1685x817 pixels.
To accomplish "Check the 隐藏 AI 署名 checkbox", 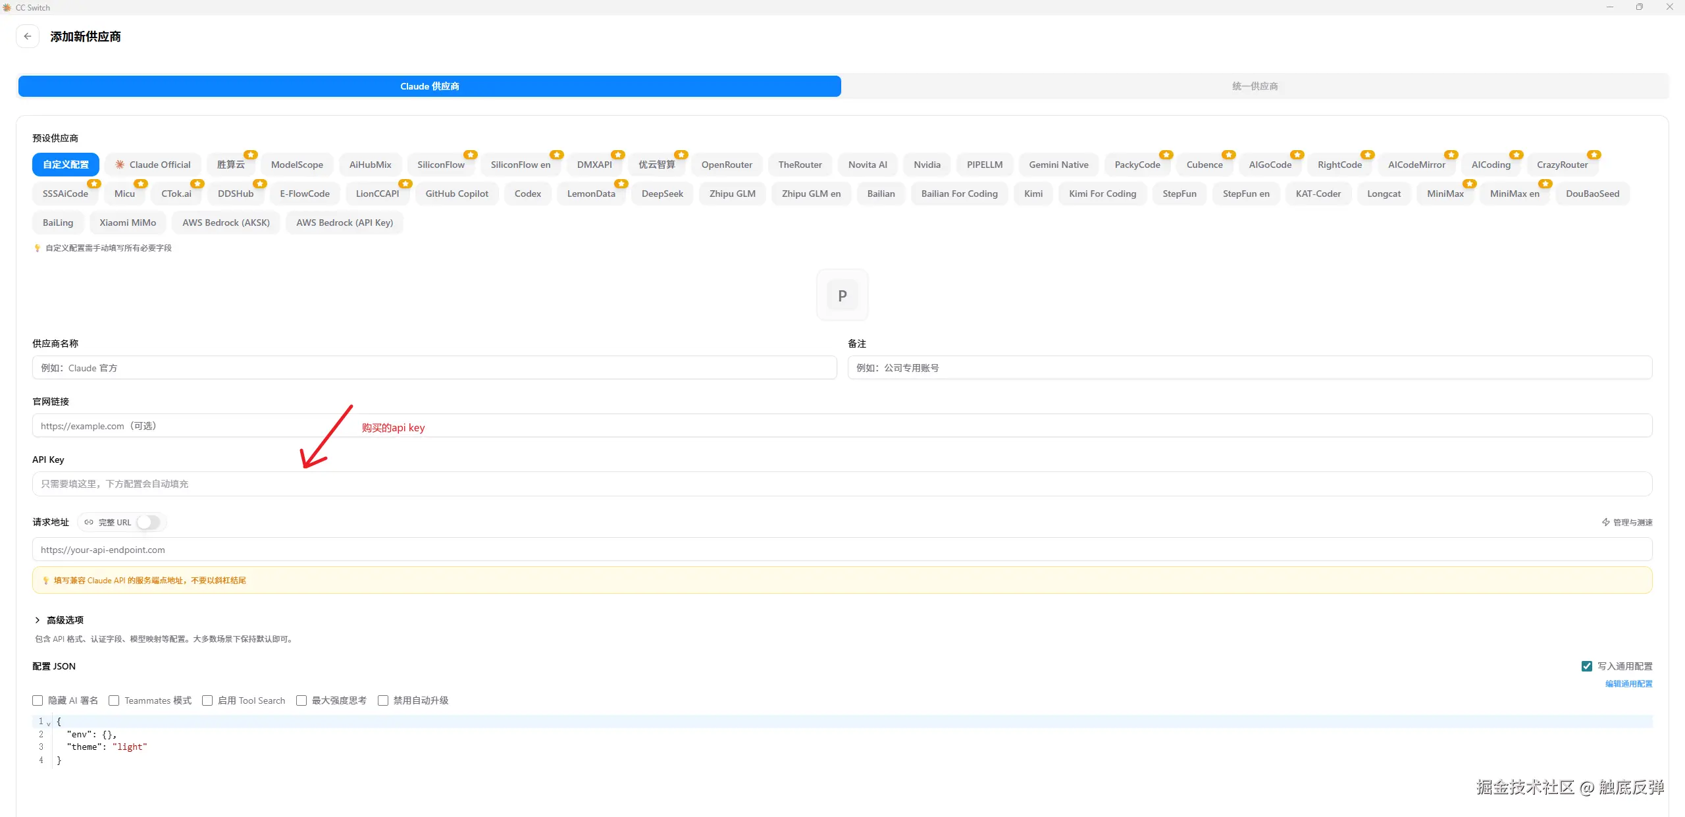I will click(x=38, y=700).
